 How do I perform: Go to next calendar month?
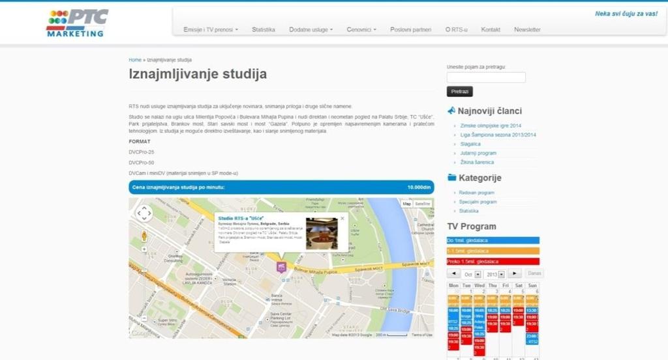pyautogui.click(x=515, y=273)
